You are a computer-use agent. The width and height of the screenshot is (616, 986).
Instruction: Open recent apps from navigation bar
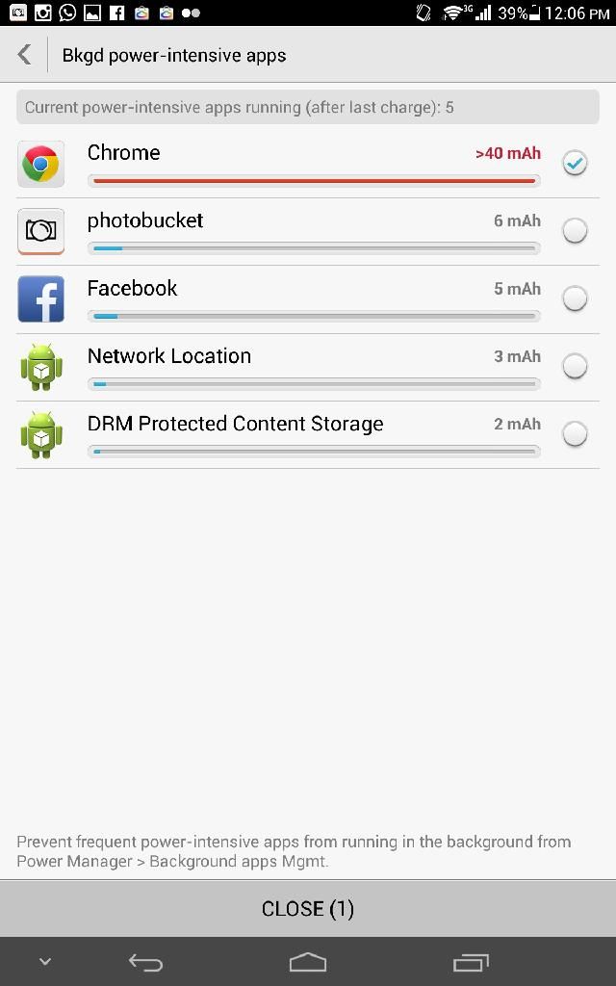click(x=471, y=962)
